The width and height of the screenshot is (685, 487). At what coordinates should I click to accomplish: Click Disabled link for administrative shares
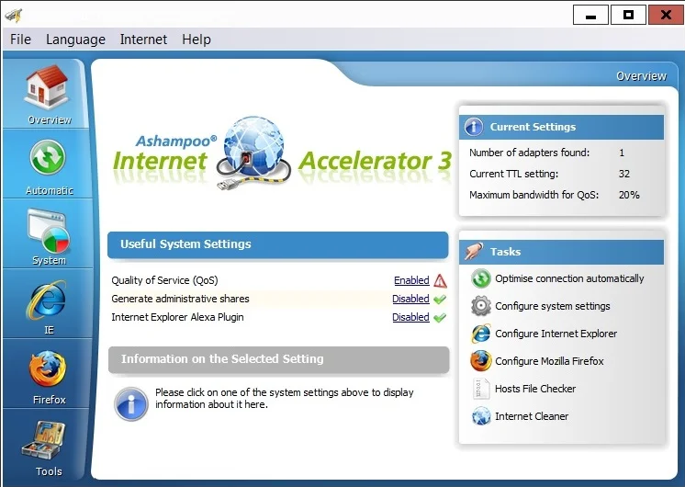[x=410, y=299]
